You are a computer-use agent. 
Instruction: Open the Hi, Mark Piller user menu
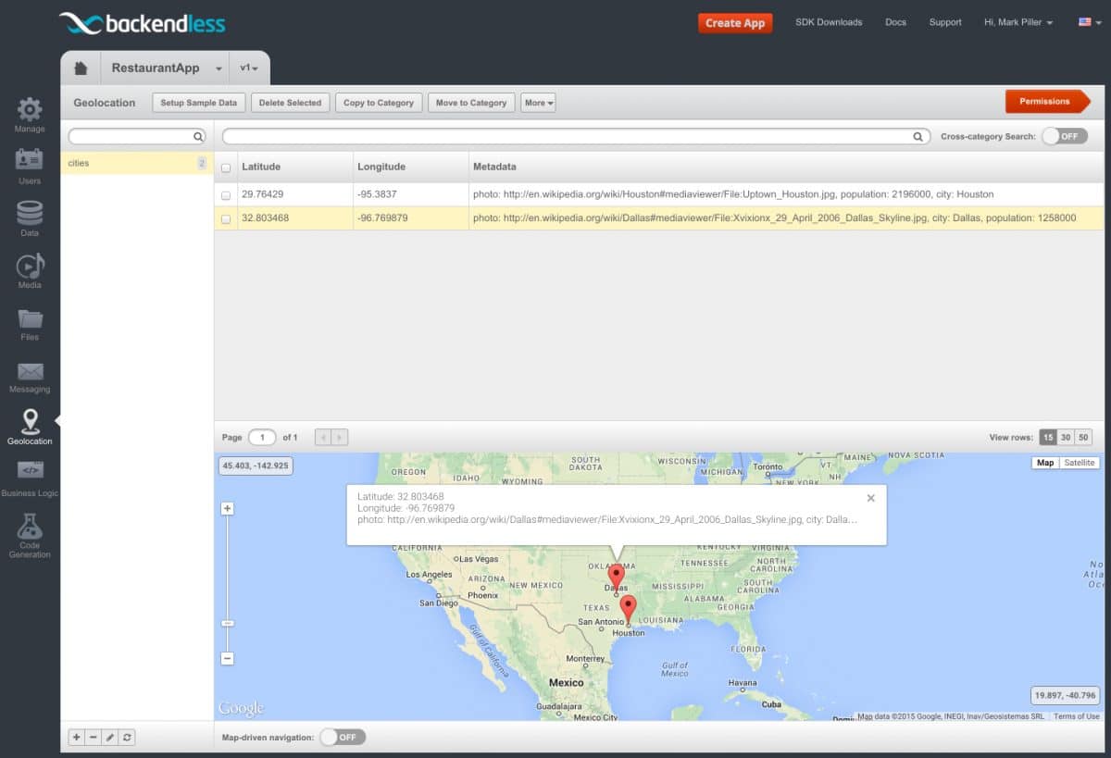pyautogui.click(x=1018, y=22)
